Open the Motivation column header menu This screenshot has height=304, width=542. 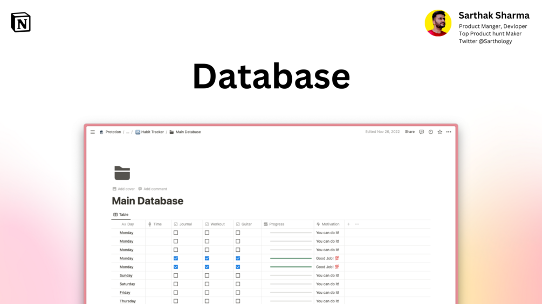pyautogui.click(x=329, y=224)
